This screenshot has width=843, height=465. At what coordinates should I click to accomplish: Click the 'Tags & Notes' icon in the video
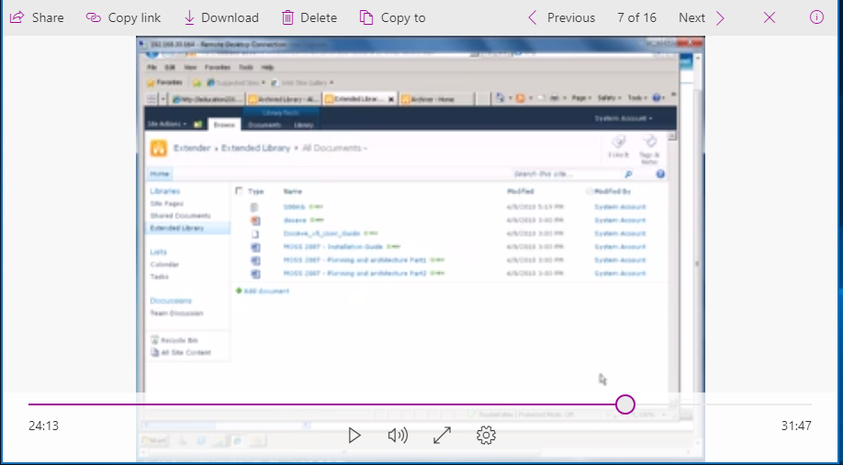[649, 149]
